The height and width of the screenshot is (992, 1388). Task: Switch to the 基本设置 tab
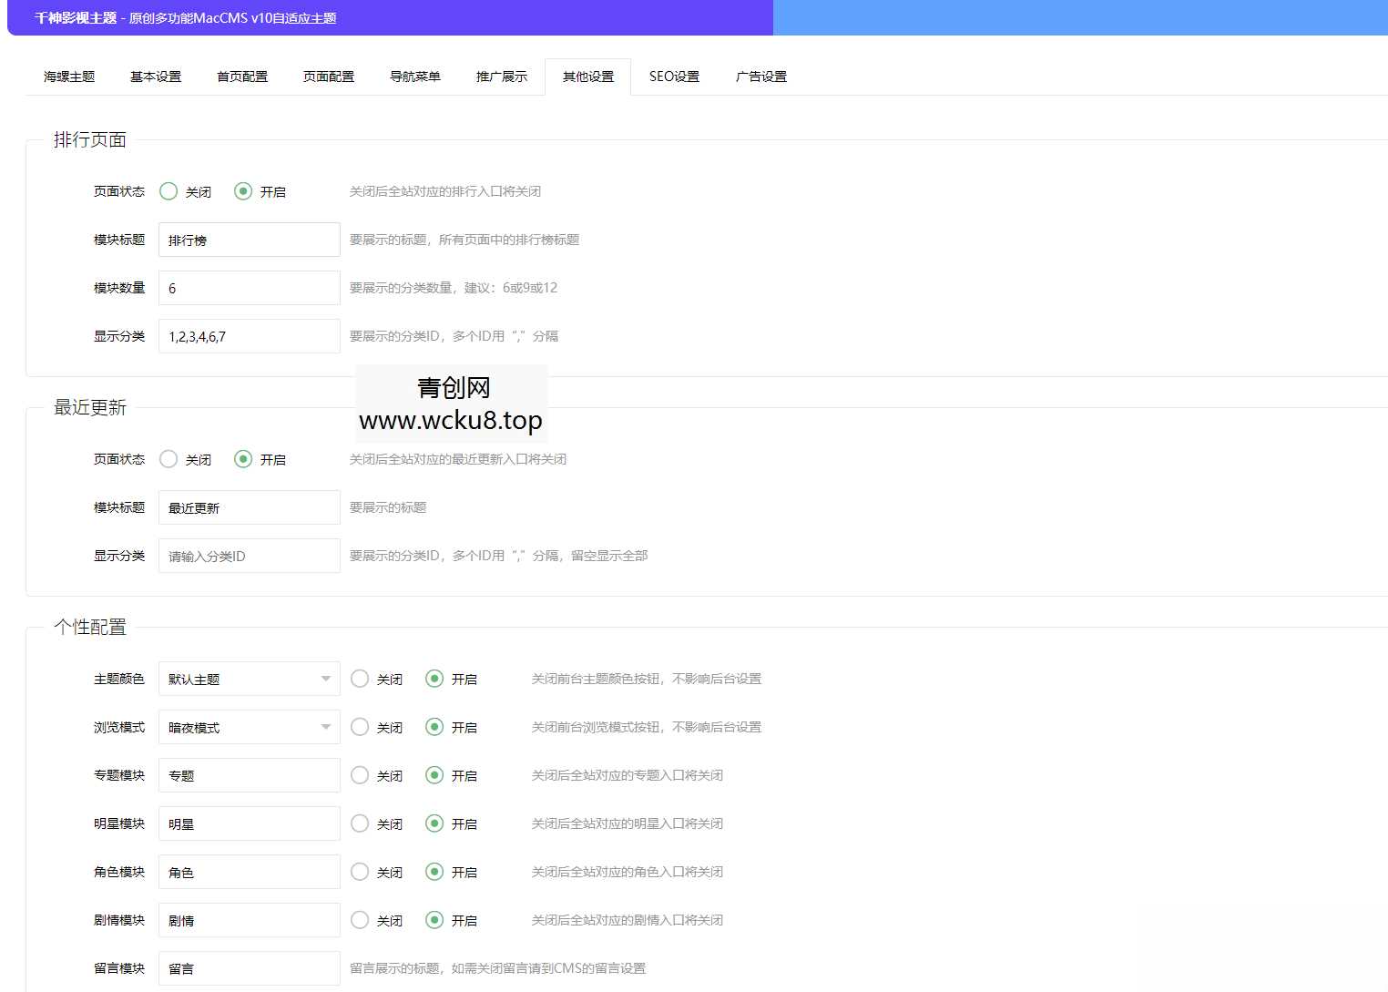[x=155, y=77]
